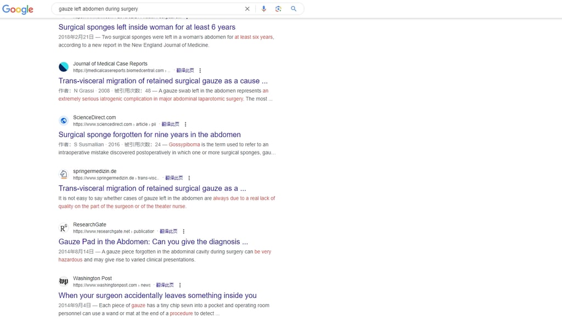Click the Google logo

coord(18,9)
